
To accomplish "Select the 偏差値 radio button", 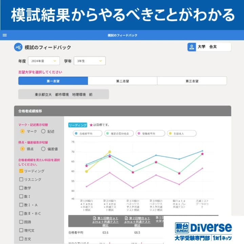I will pos(43,148).
